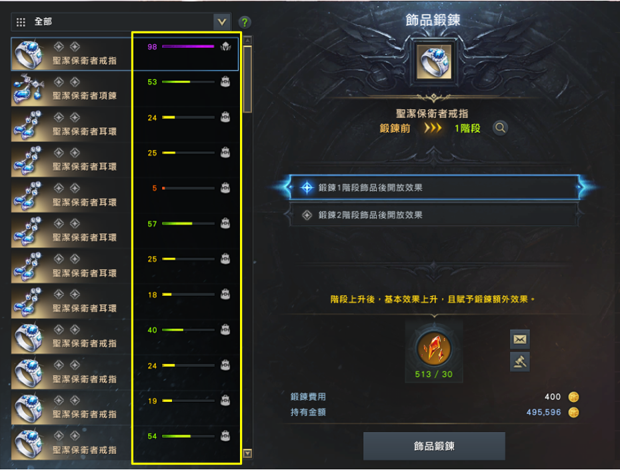Click equipped helmet icon on first ring row
This screenshot has width=620, height=470.
click(225, 47)
